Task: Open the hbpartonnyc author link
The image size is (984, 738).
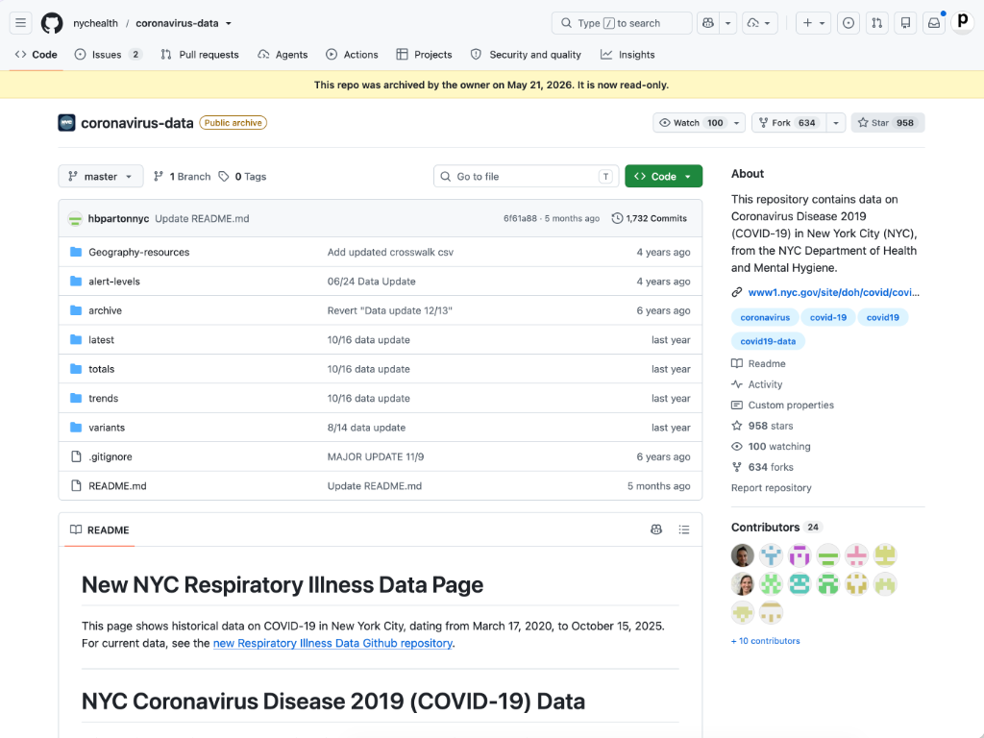Action: (x=118, y=218)
